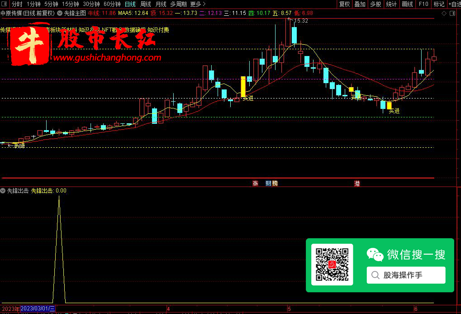This screenshot has width=461, height=314.
Task: Select the 月线 monthly period
Action: (x=161, y=4)
